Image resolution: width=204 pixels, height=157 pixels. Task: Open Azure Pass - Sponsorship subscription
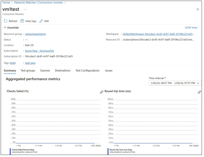(40, 51)
